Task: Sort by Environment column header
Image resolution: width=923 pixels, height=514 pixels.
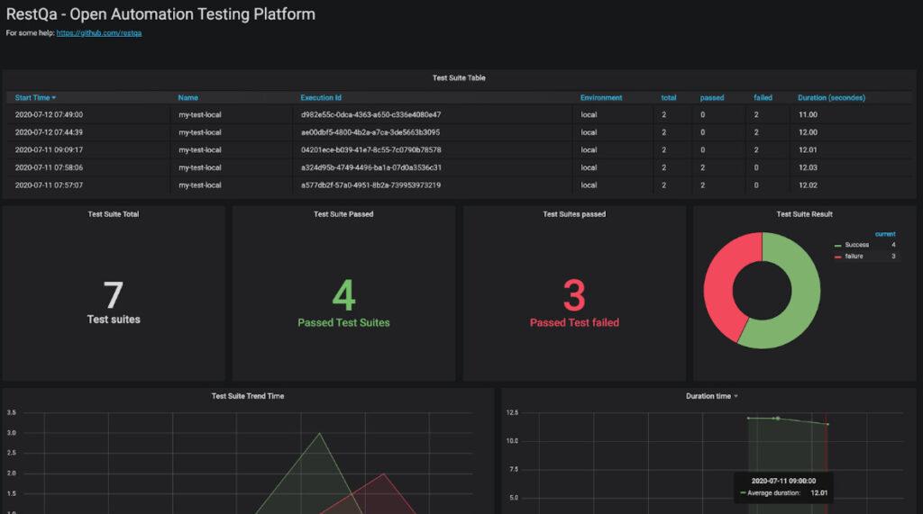Action: tap(600, 97)
